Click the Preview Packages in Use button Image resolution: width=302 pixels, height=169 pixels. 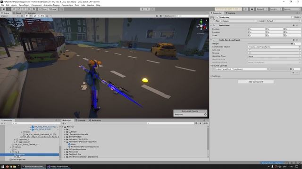point(228,9)
